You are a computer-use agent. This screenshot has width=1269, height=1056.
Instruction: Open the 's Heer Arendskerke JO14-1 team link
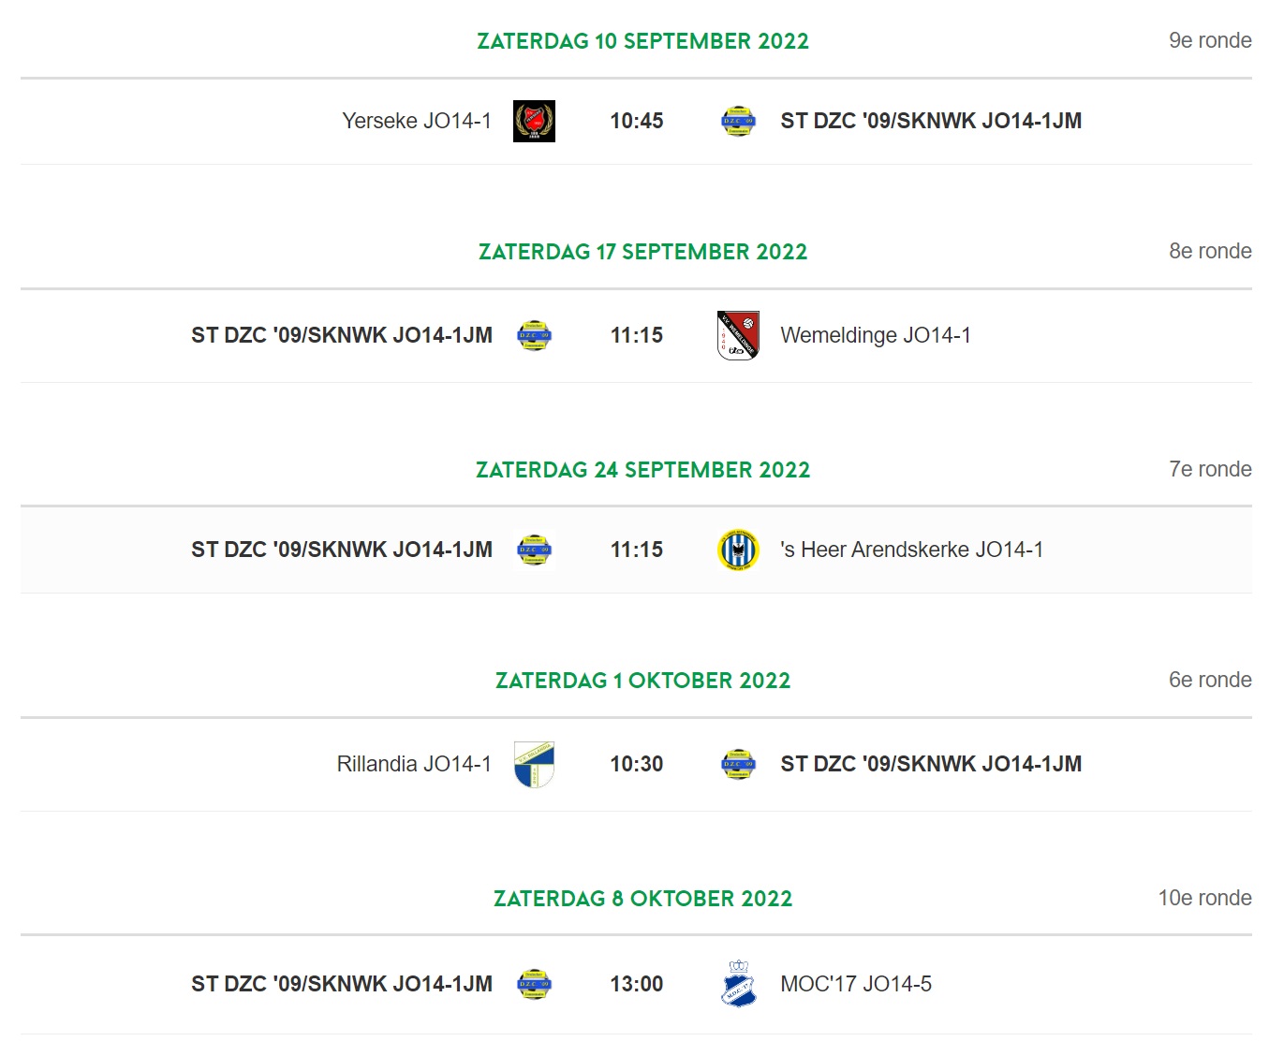pyautogui.click(x=912, y=550)
